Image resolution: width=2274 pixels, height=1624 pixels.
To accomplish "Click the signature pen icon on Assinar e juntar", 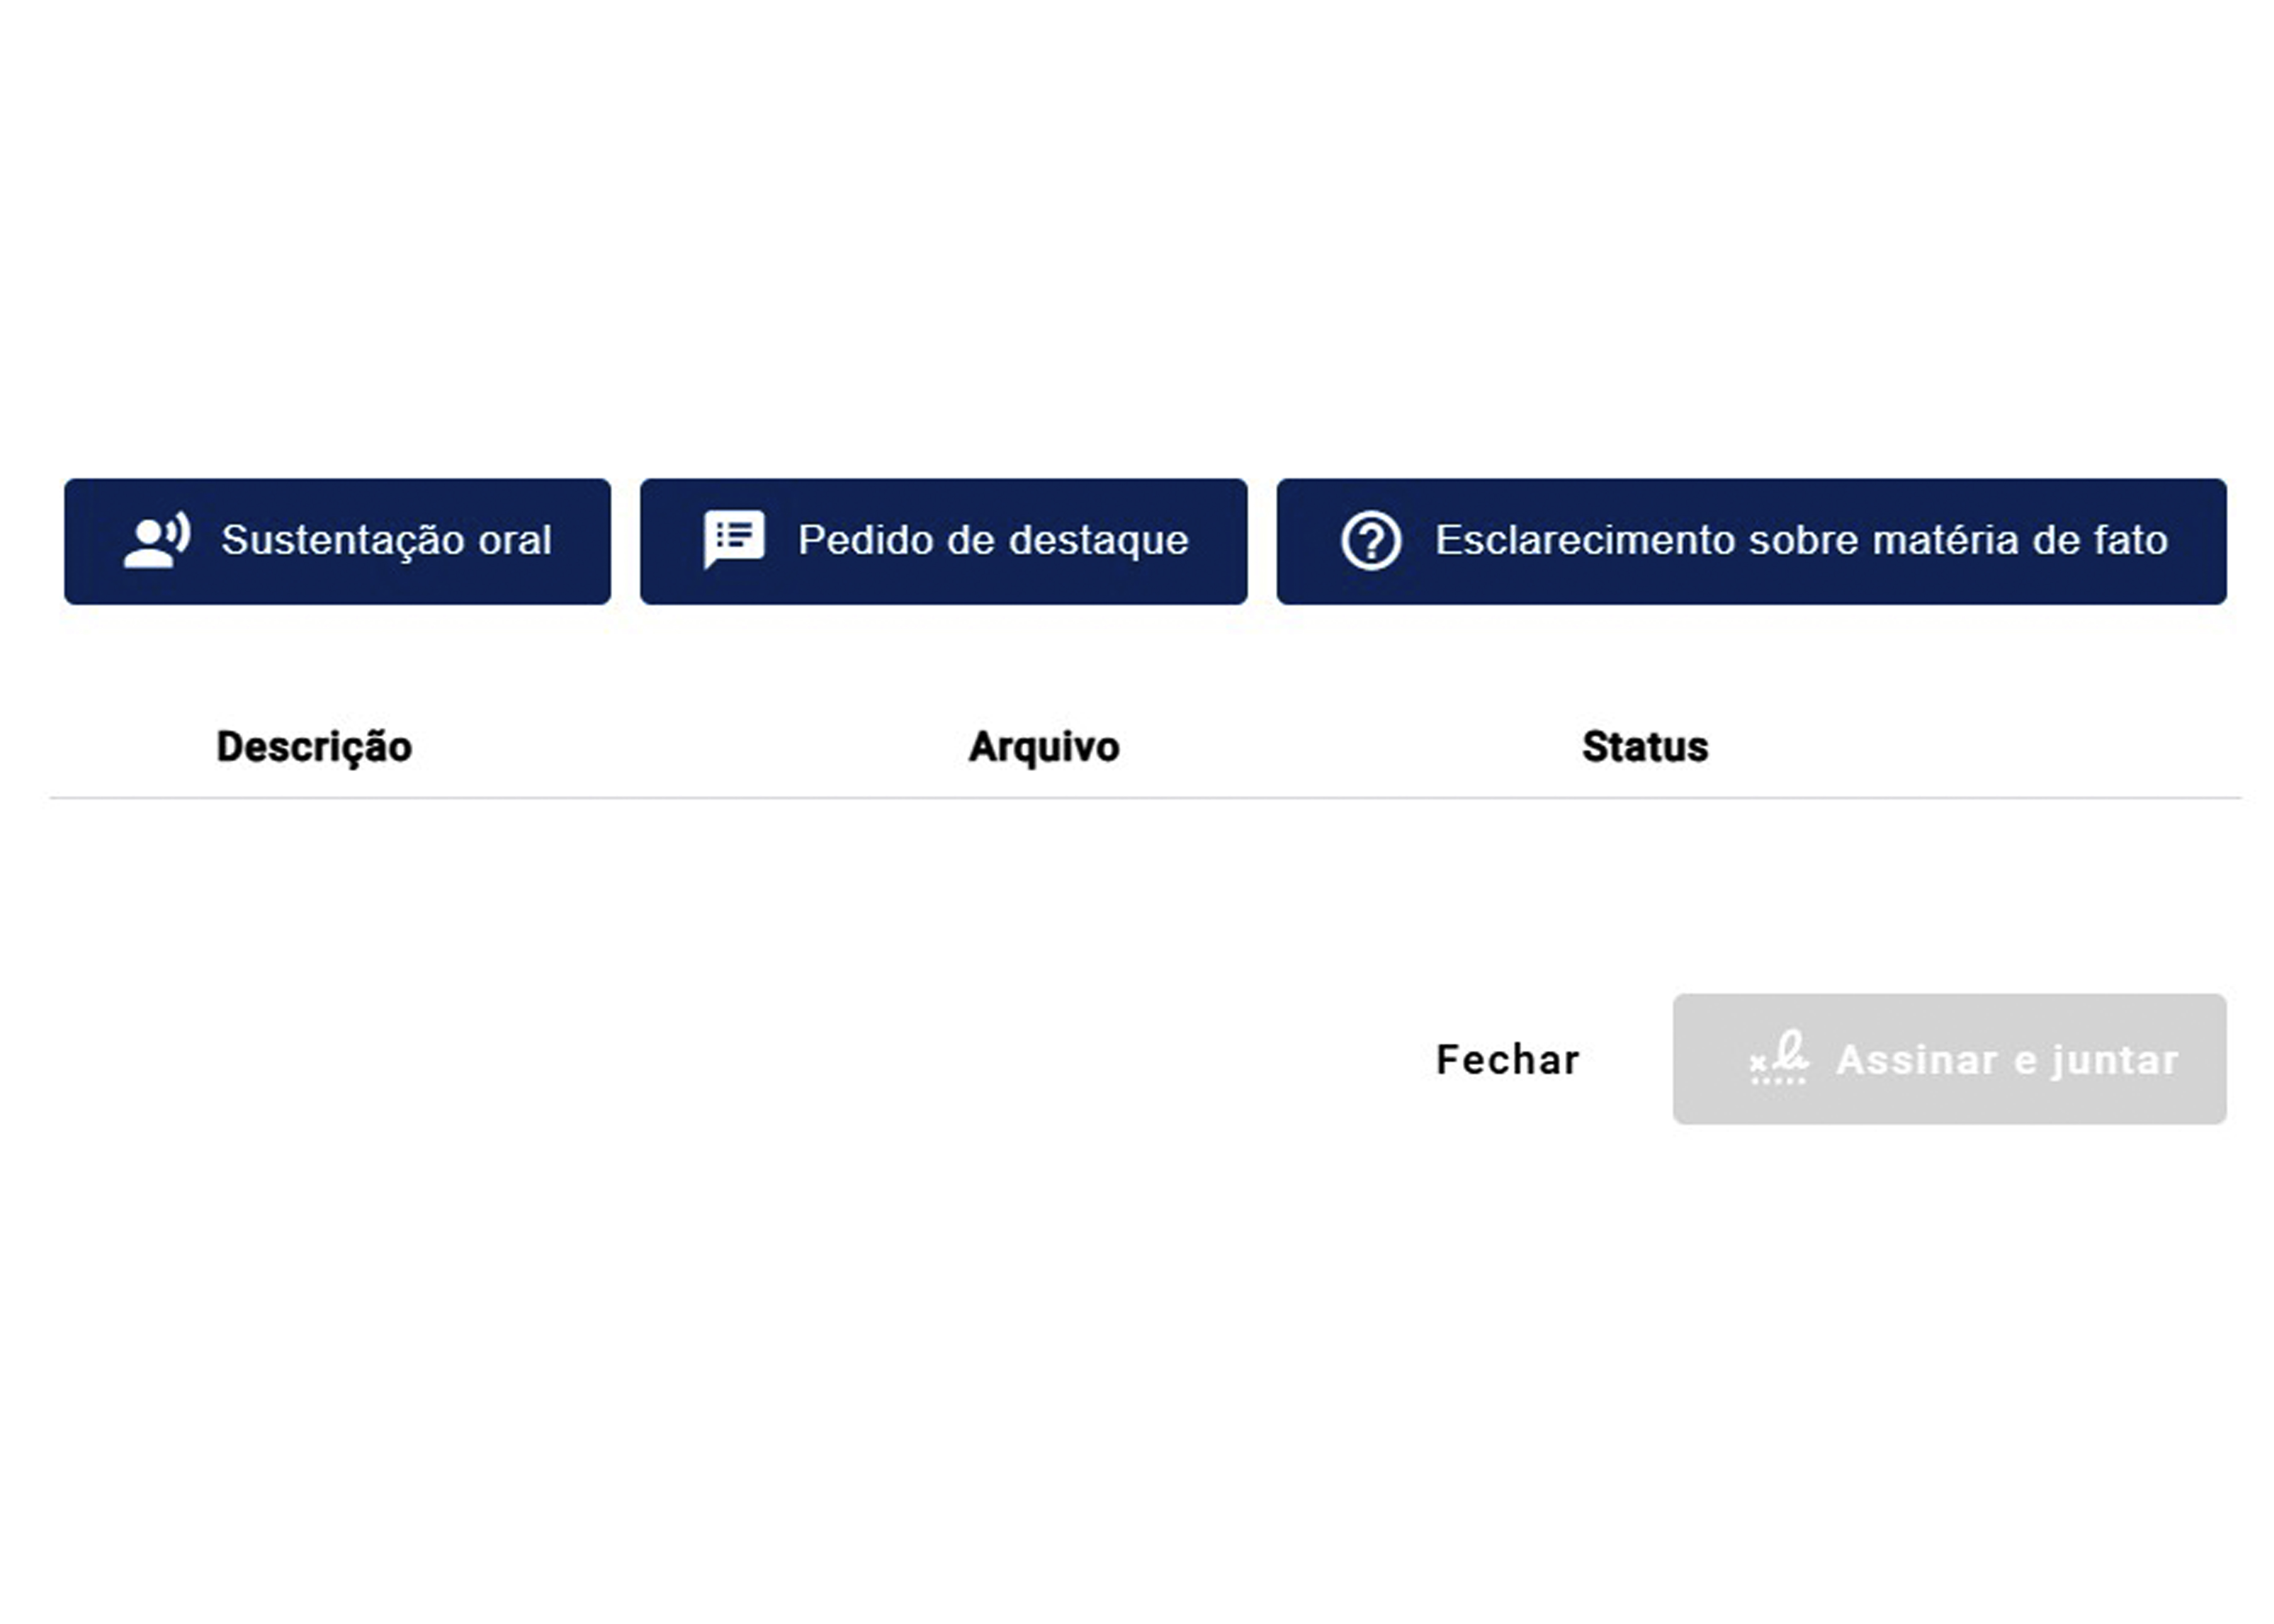I will 1778,1058.
